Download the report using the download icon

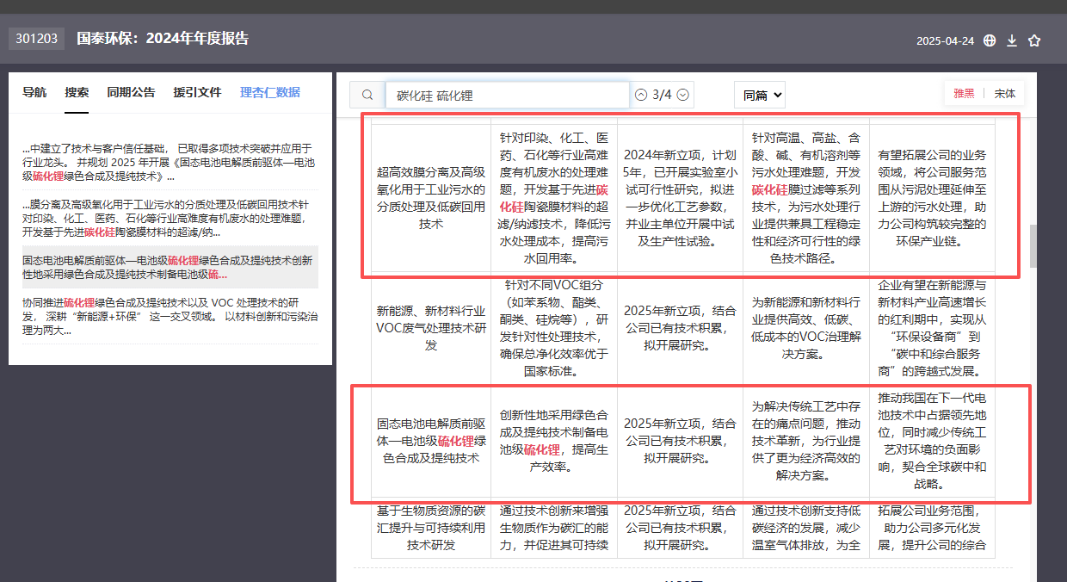(x=1012, y=40)
